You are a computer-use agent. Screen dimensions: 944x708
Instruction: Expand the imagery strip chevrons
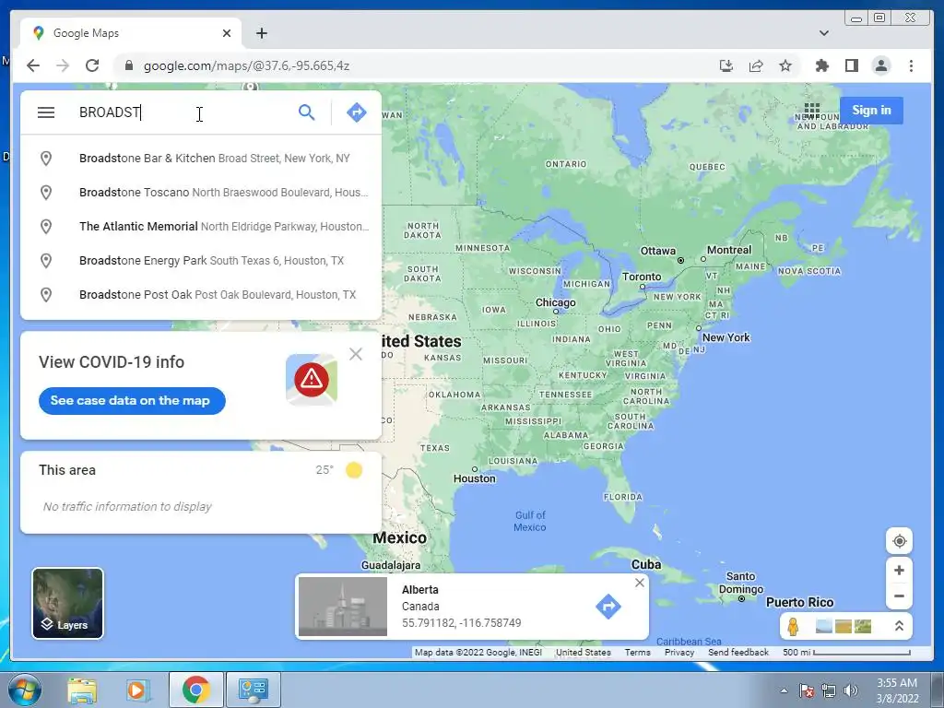tap(899, 626)
